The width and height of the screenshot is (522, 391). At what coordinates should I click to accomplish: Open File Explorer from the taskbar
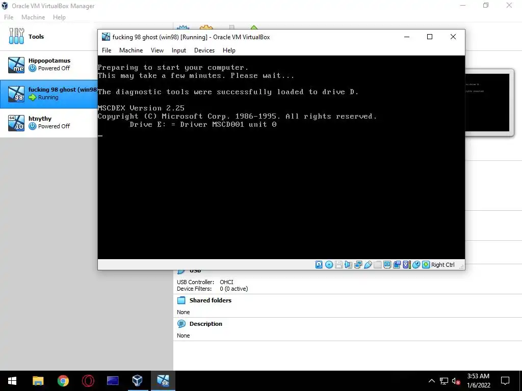tap(38, 381)
